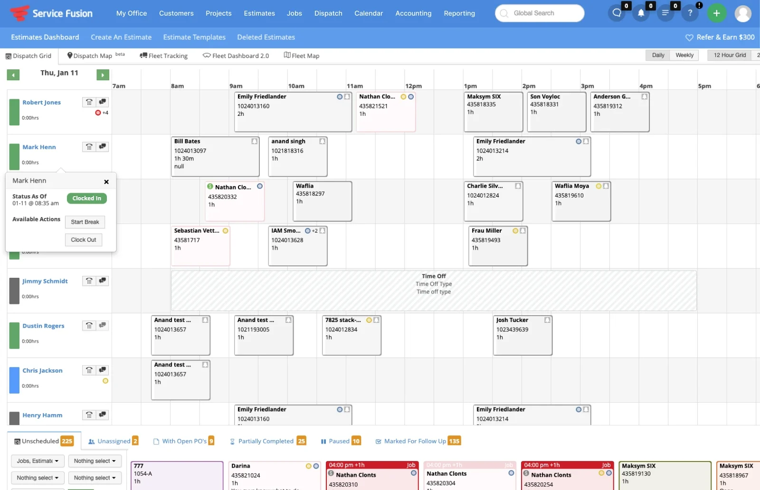The width and height of the screenshot is (760, 490).
Task: Open the Jobs, Estimate filter dropdown
Action: [x=38, y=461]
